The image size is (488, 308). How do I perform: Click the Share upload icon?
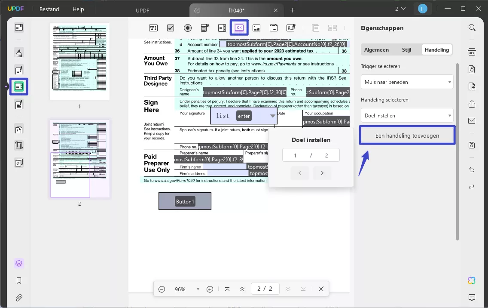coord(472,104)
